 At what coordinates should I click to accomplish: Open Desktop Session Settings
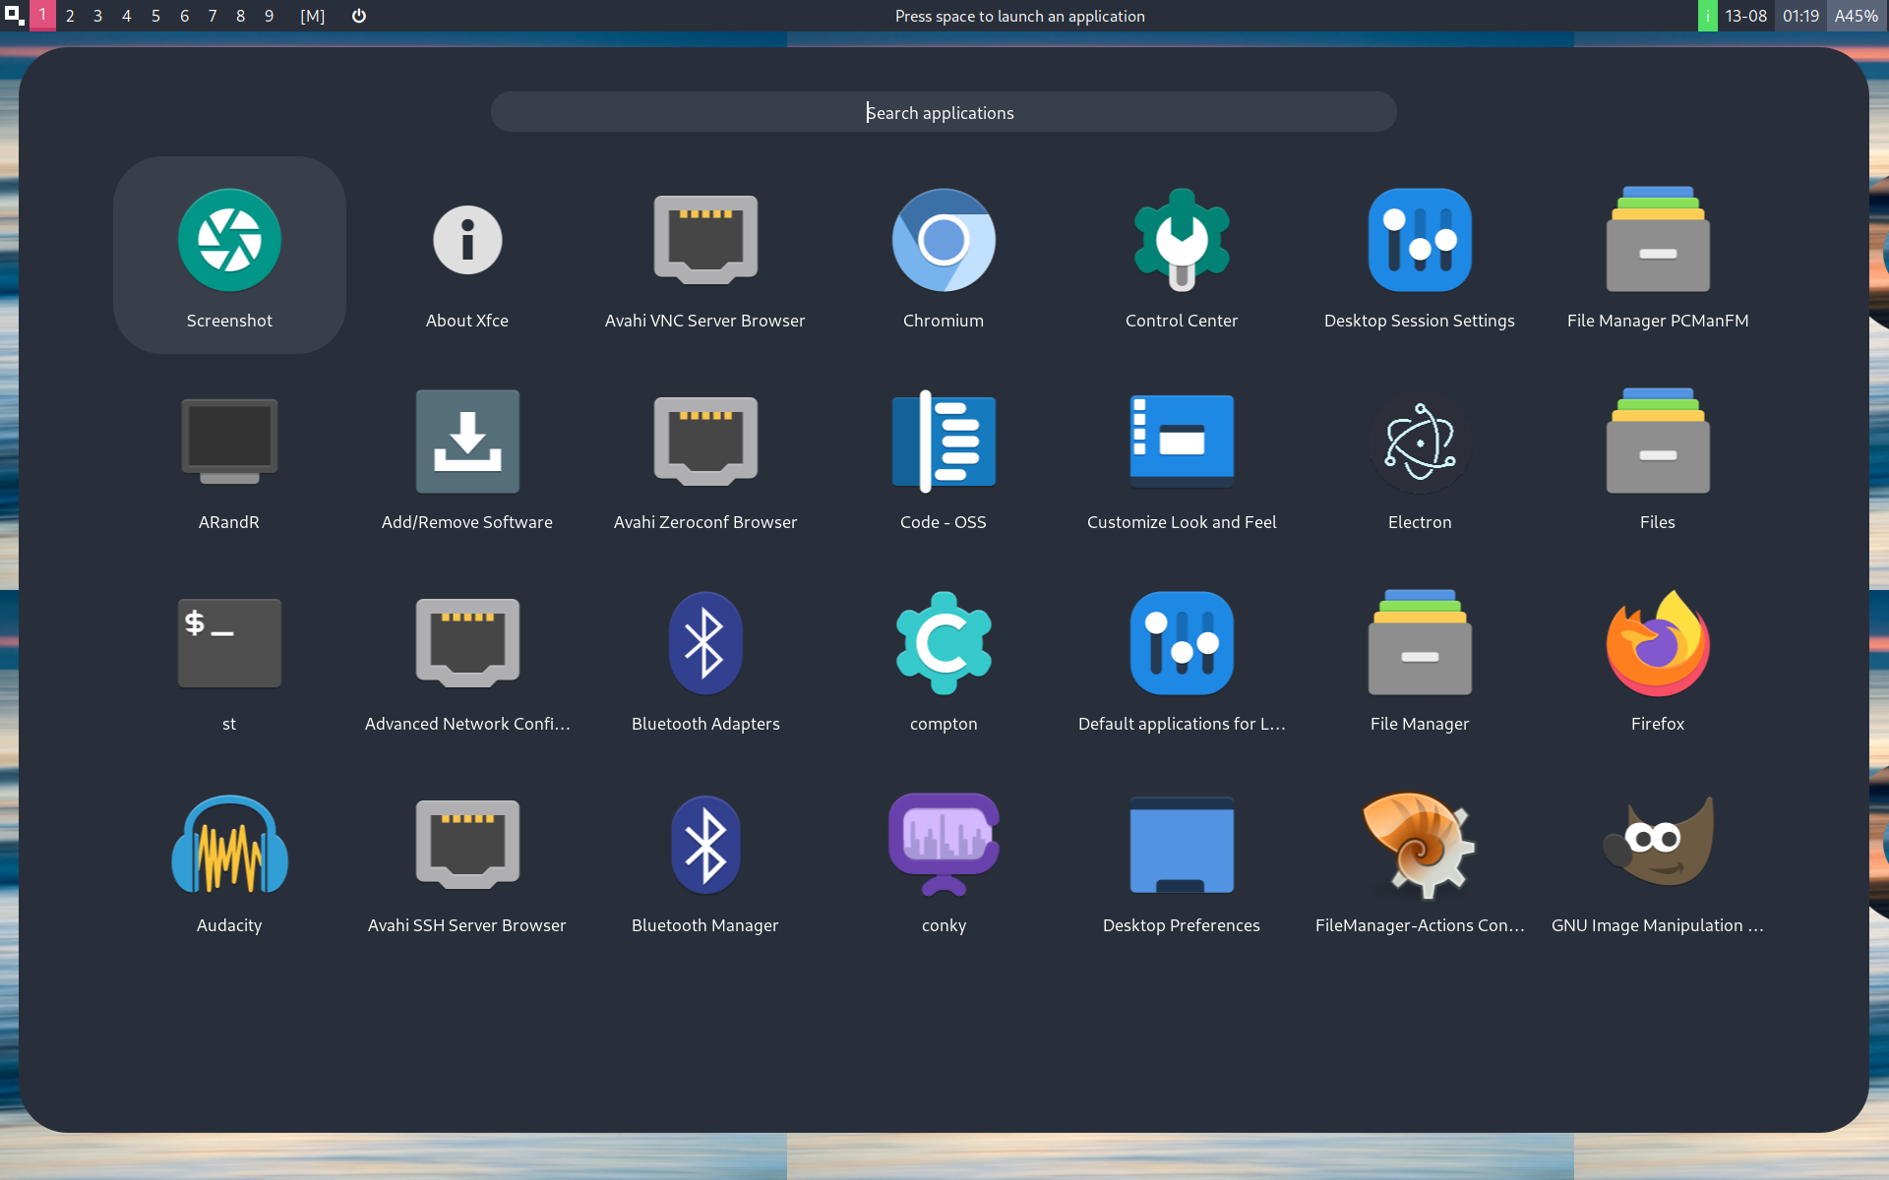click(1420, 256)
